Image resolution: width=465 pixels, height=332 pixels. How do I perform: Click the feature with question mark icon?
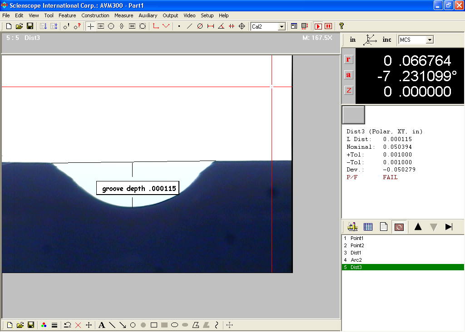[x=77, y=26]
